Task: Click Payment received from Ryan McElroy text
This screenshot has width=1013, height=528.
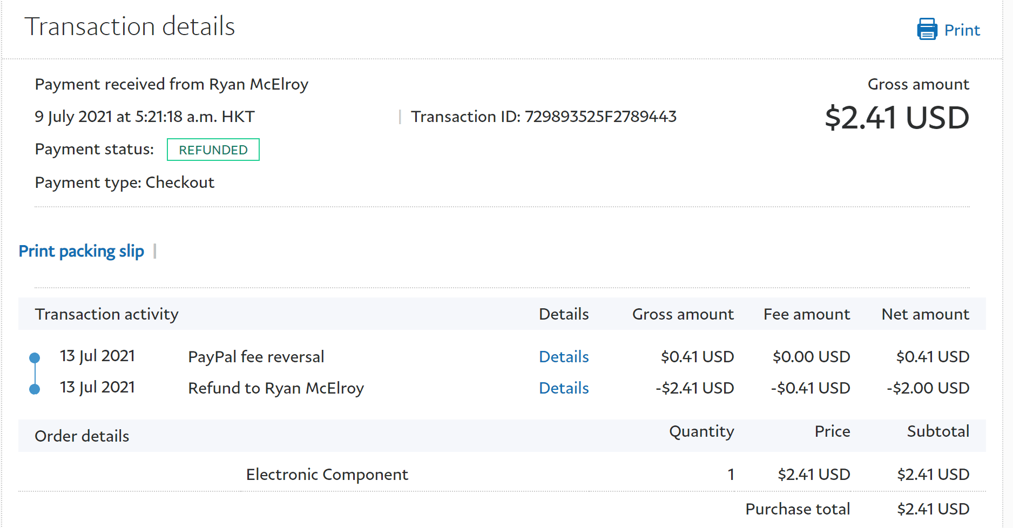Action: pyautogui.click(x=172, y=84)
